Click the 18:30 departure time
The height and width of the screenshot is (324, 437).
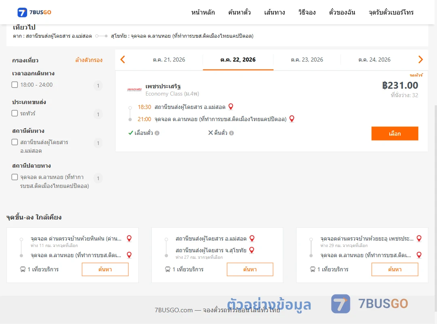[x=144, y=107]
